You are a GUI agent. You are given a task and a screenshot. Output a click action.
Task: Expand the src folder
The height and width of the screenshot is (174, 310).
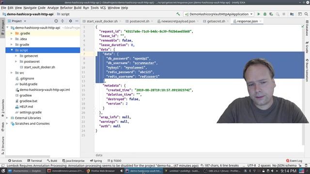click(x=12, y=73)
